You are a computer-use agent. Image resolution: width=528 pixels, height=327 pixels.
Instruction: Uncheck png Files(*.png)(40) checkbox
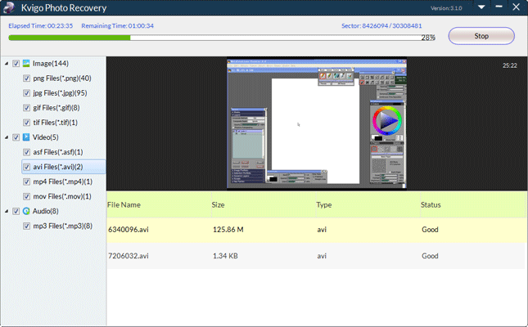[26, 78]
